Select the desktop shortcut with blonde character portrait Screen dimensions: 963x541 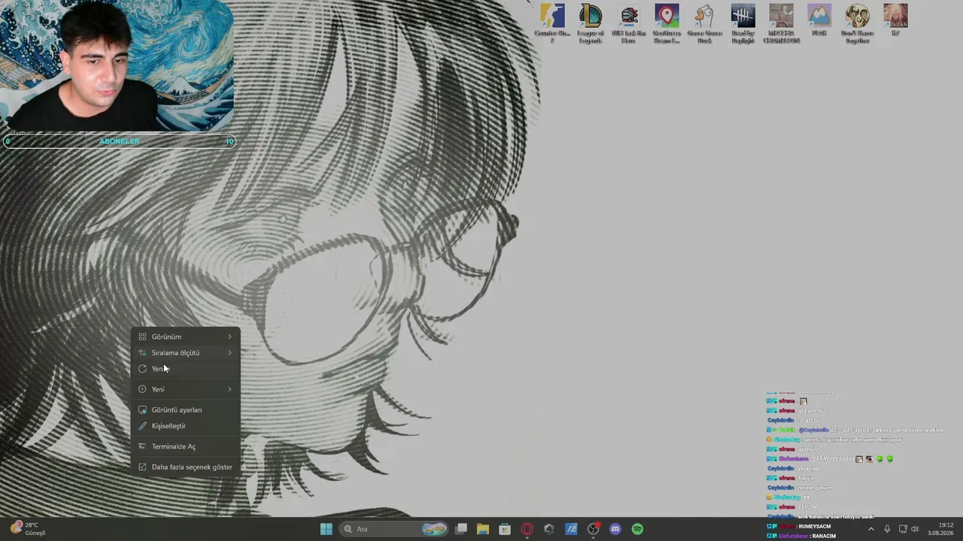tap(895, 20)
